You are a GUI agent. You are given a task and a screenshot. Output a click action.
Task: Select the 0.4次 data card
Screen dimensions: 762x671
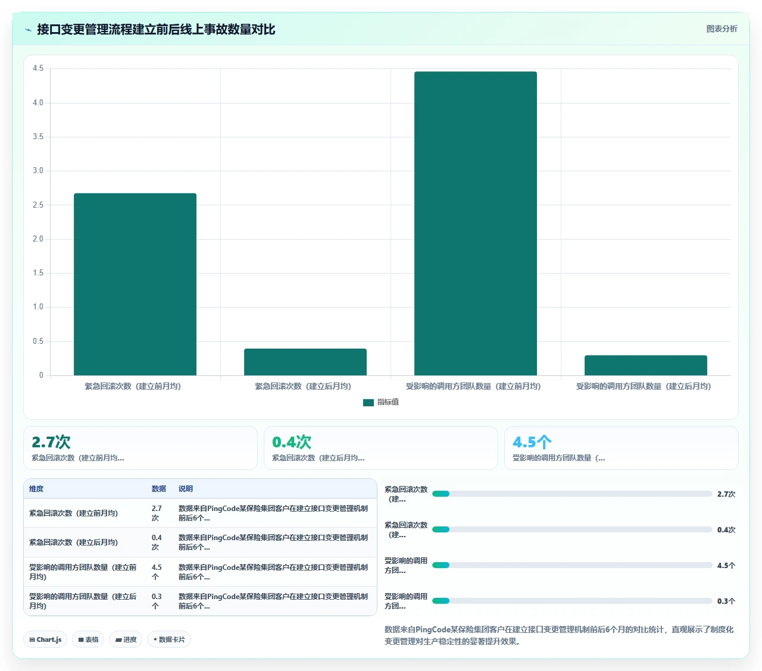[x=381, y=448]
